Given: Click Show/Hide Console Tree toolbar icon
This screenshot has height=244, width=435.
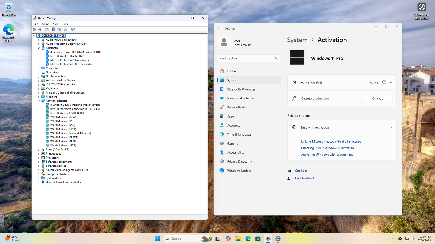Looking at the screenshot, I should point(47,29).
